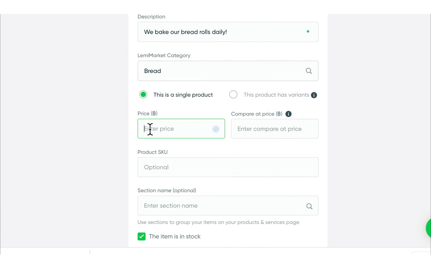Click the circular icon inside the Price field

(216, 129)
